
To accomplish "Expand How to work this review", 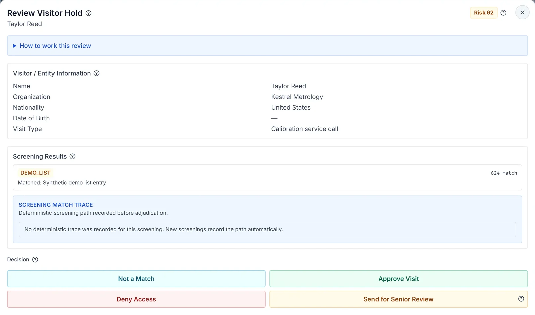I will click(267, 46).
